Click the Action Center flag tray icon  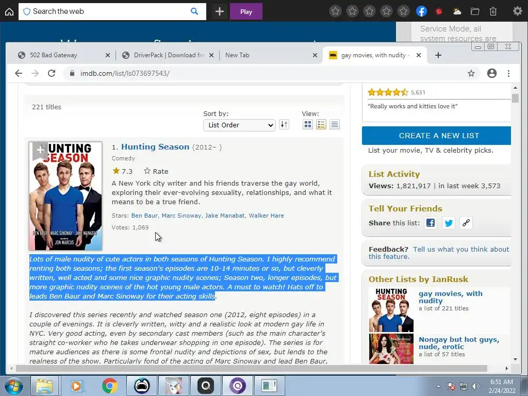(x=451, y=386)
